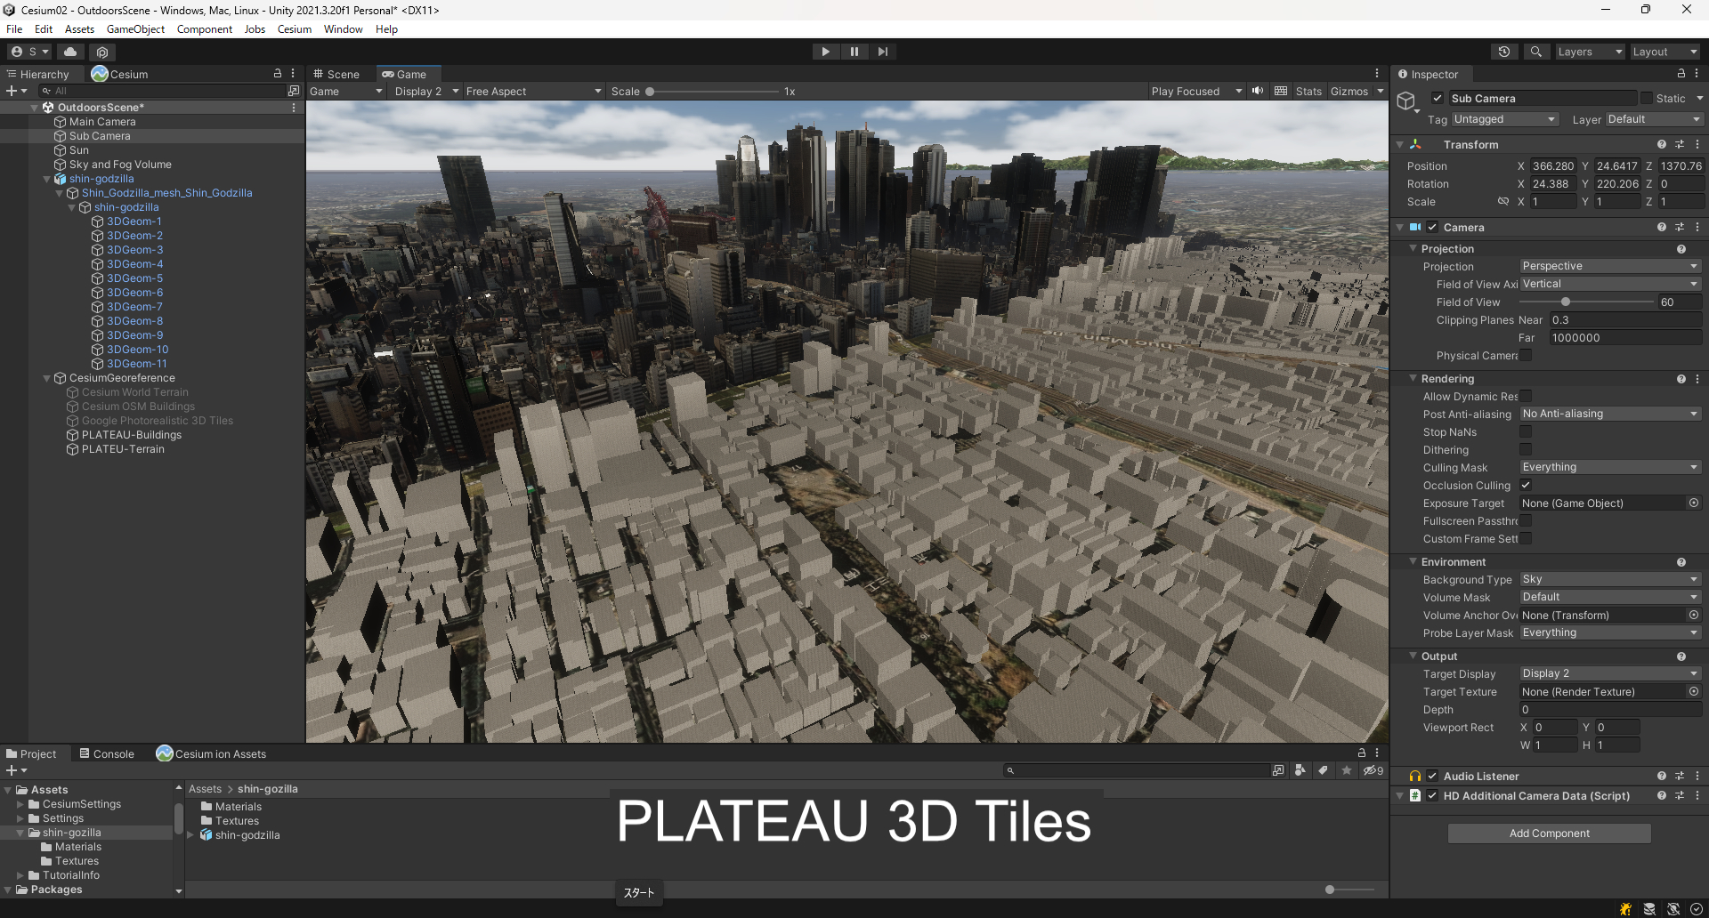1709x918 pixels.
Task: Toggle the Gizmos button in Game view
Action: click(1349, 91)
